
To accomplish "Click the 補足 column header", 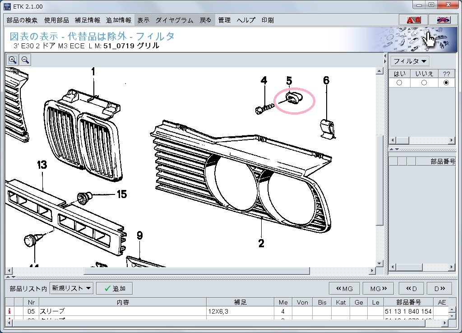I will coord(240,302).
